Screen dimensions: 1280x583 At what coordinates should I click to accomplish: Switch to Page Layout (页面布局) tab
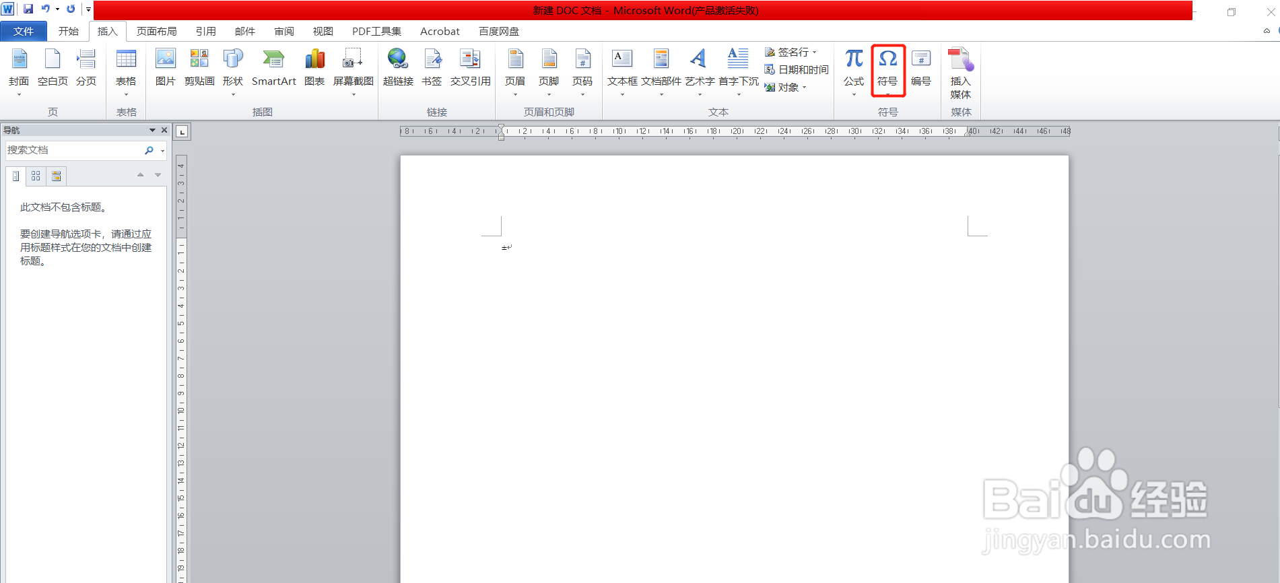[x=156, y=31]
